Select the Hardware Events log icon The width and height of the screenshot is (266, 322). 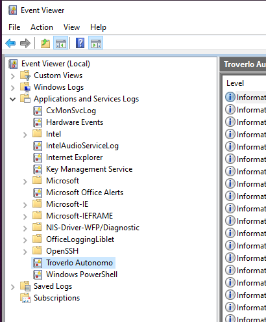pyautogui.click(x=38, y=122)
